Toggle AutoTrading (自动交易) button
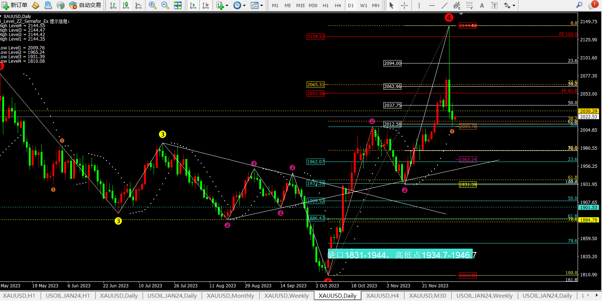Screen dimensions: 602x301 [x=85, y=5]
